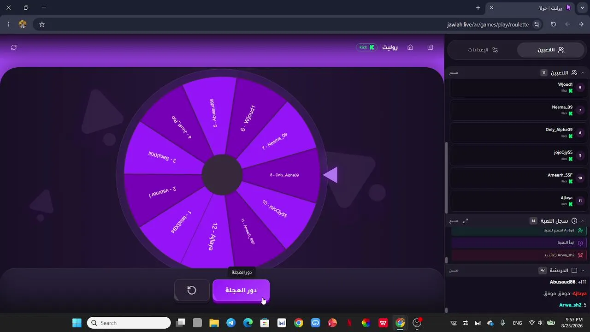This screenshot has width=590, height=332.
Task: Switch to the الإعدادات settings tab
Action: pyautogui.click(x=483, y=50)
